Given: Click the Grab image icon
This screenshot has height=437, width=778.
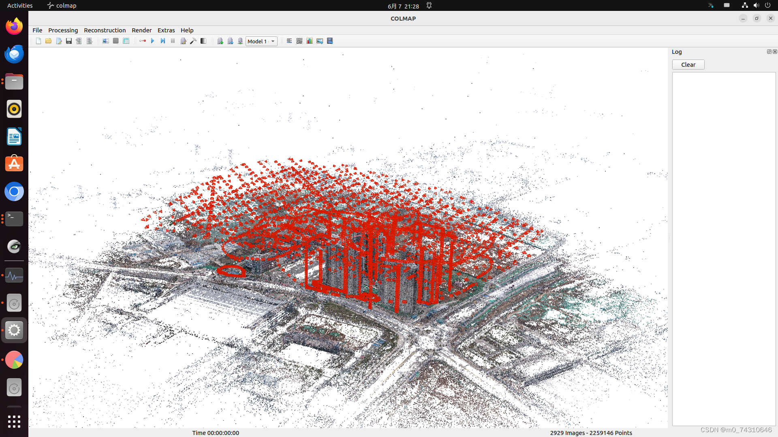Looking at the screenshot, I should [x=320, y=41].
